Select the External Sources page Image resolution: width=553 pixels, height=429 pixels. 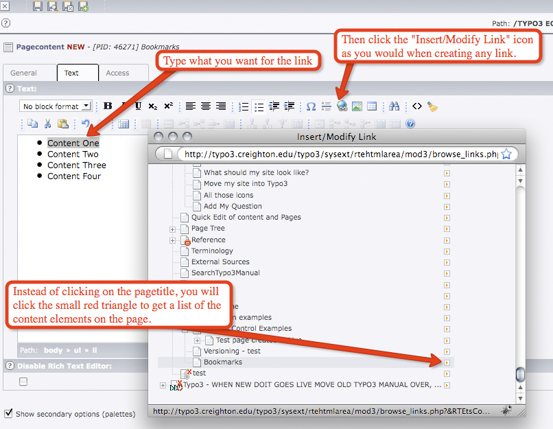[x=220, y=262]
